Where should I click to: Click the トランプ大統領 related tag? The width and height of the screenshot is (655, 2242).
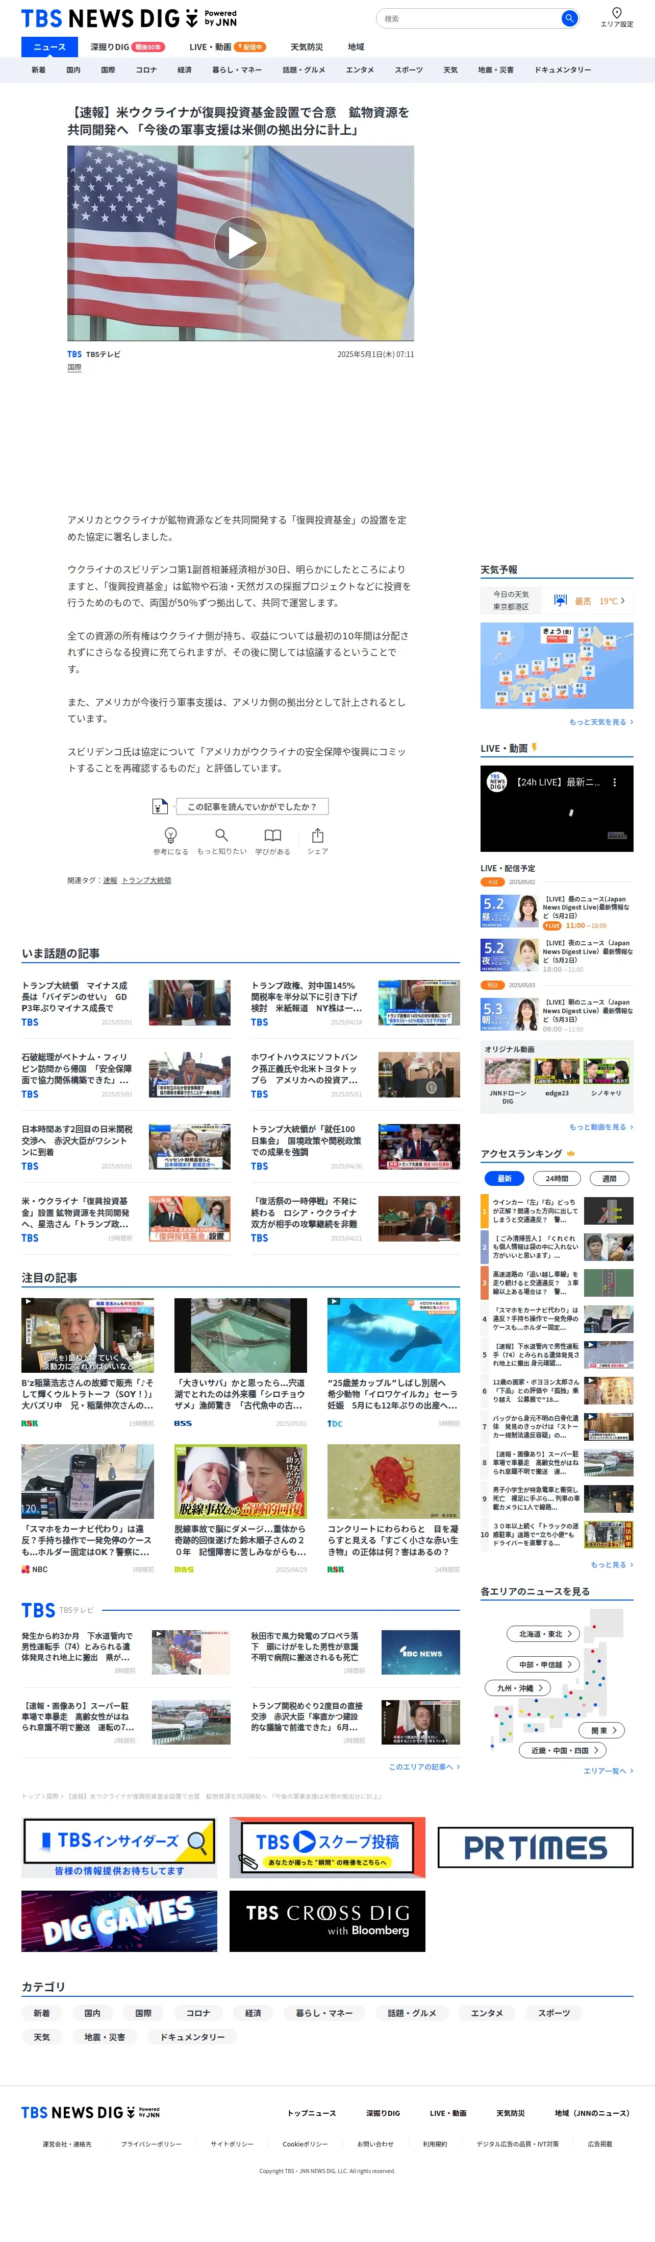pos(146,880)
